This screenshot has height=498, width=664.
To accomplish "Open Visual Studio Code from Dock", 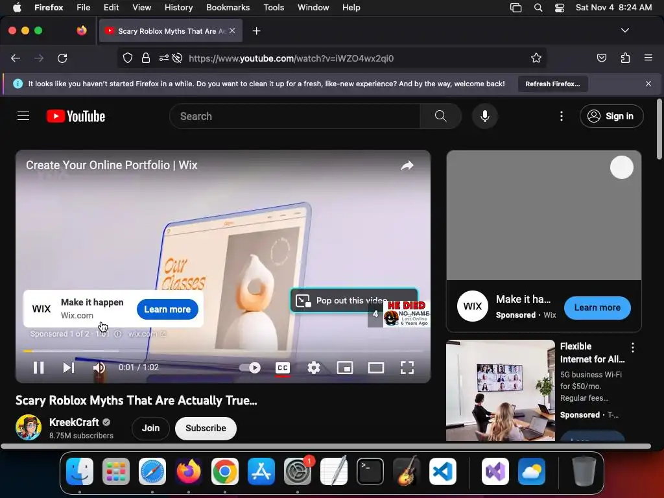I will pos(442,471).
